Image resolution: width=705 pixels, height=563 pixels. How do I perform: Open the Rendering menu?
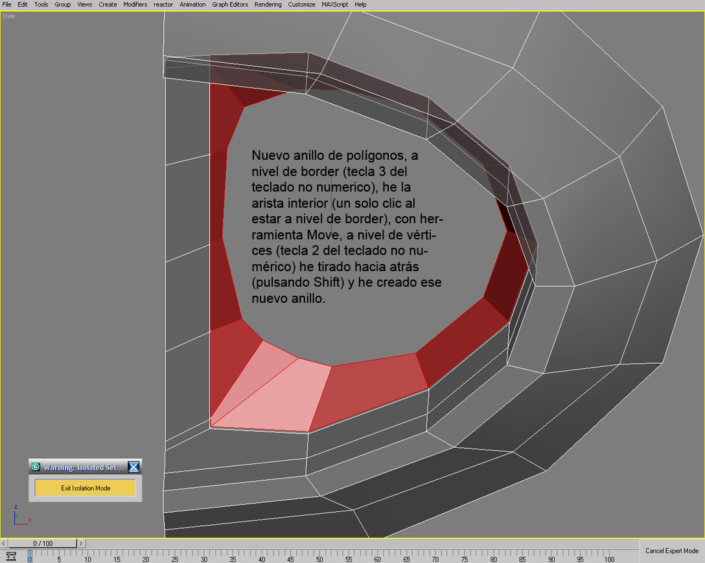268,5
